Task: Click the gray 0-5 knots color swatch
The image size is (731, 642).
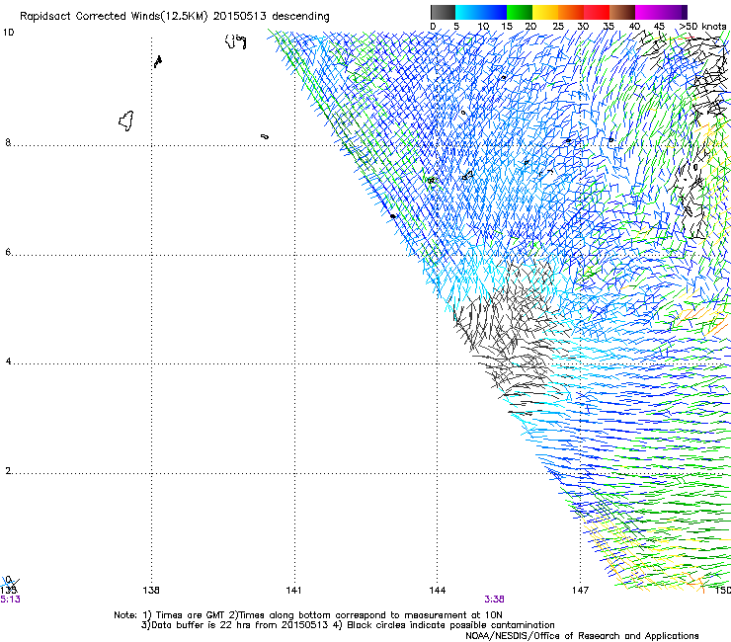Action: click(443, 12)
